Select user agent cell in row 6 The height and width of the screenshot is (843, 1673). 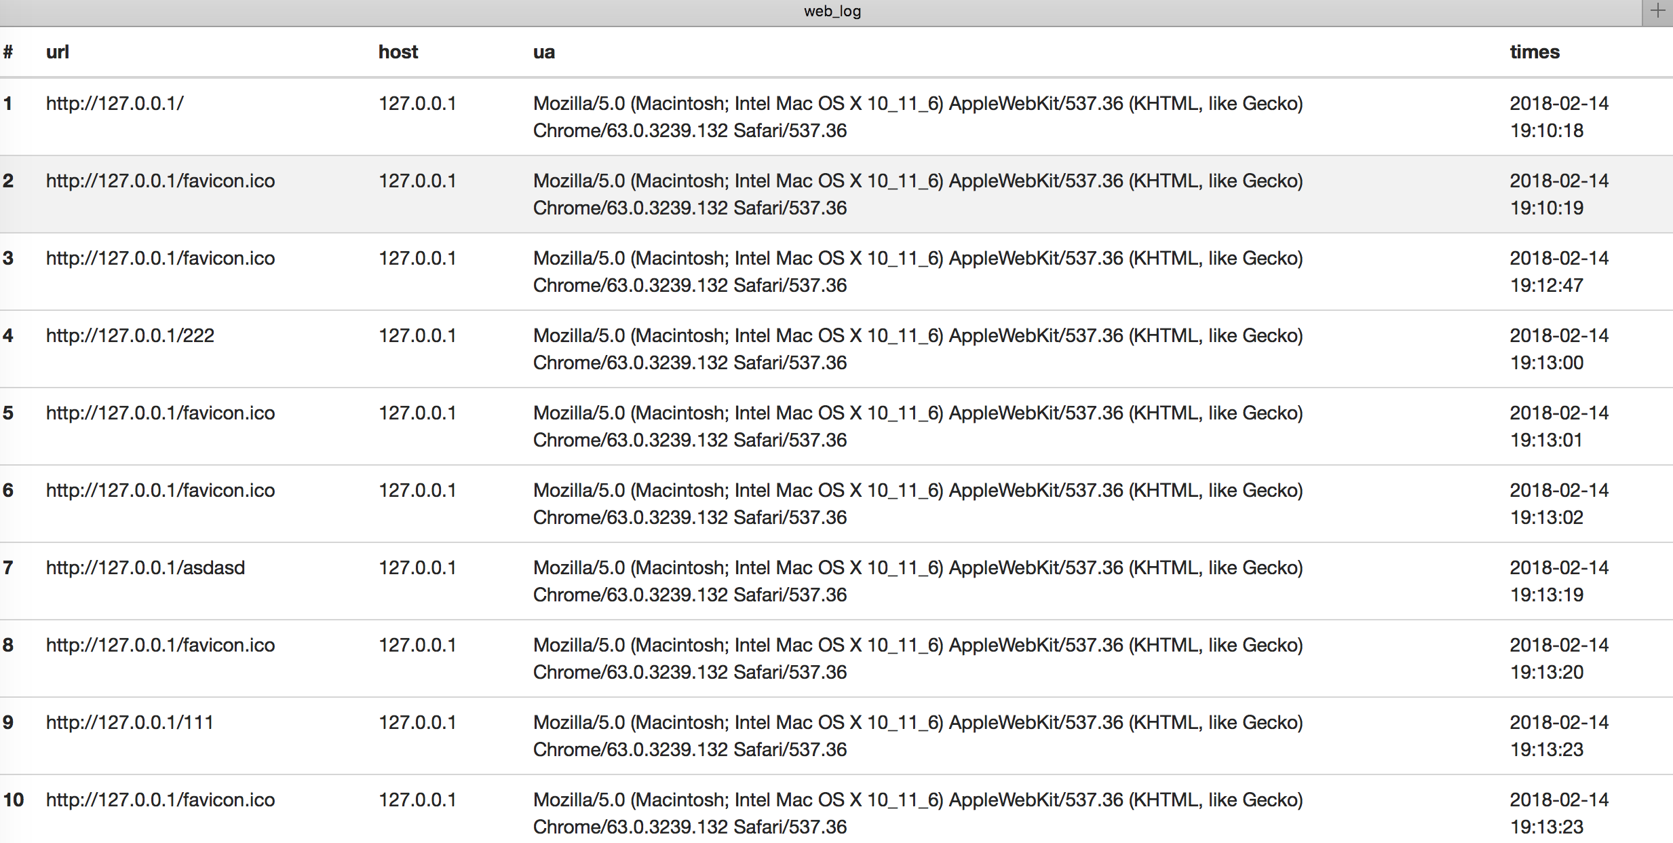point(917,504)
